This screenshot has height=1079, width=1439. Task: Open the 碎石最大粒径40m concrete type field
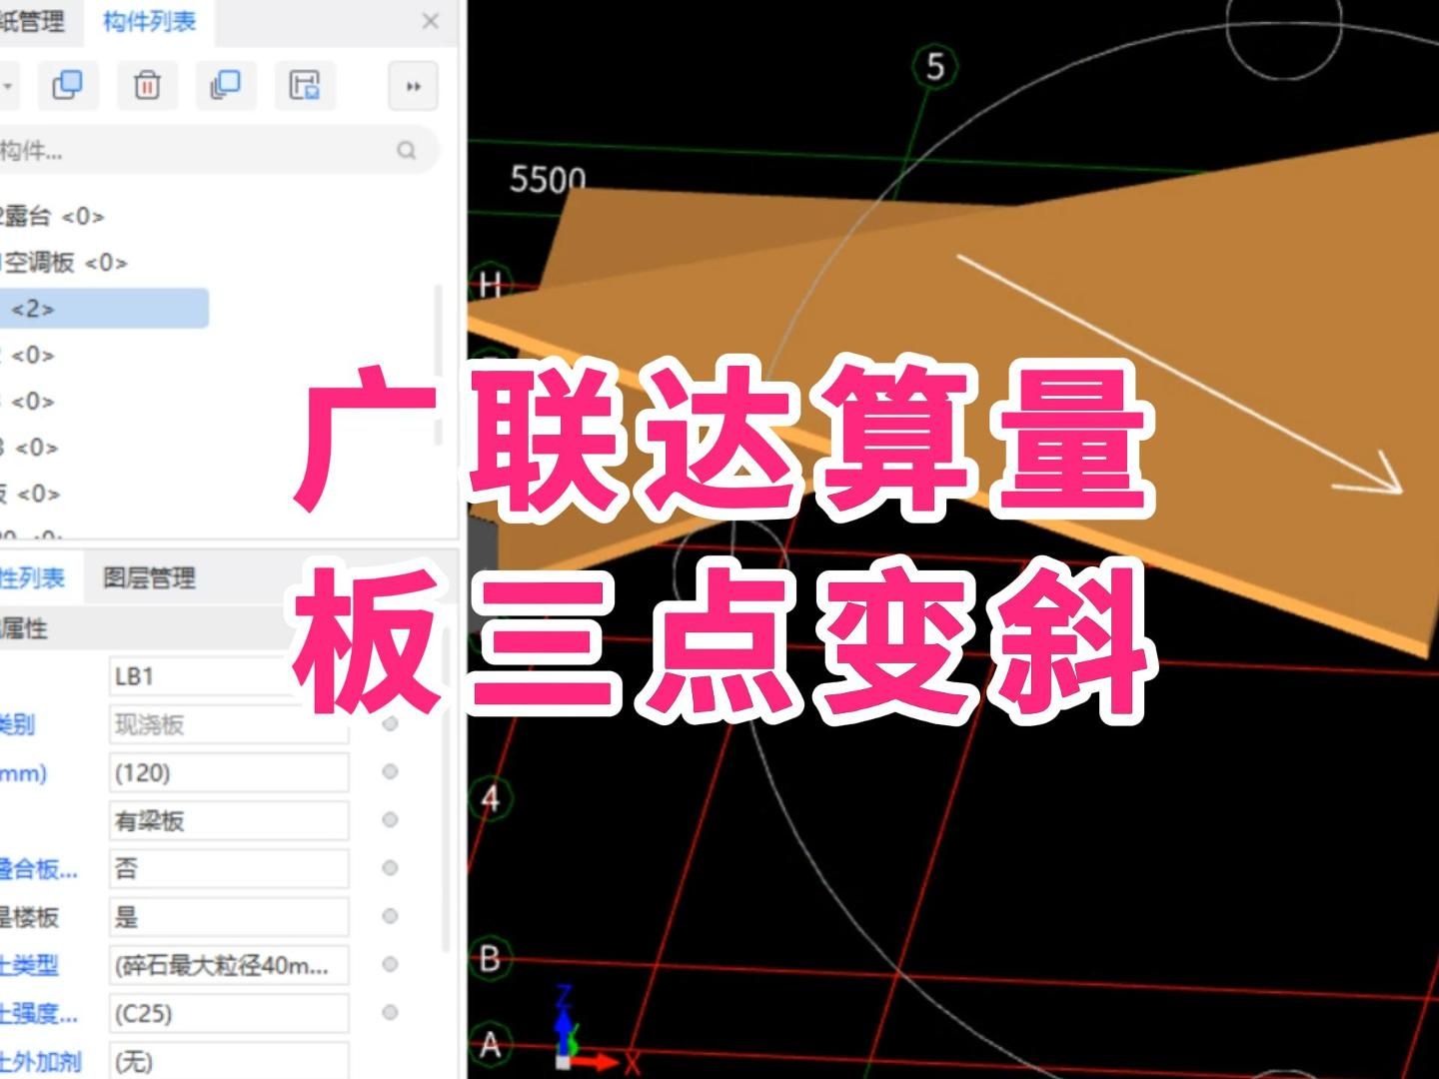(x=229, y=965)
